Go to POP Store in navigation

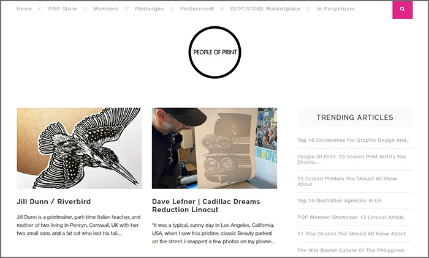point(63,9)
